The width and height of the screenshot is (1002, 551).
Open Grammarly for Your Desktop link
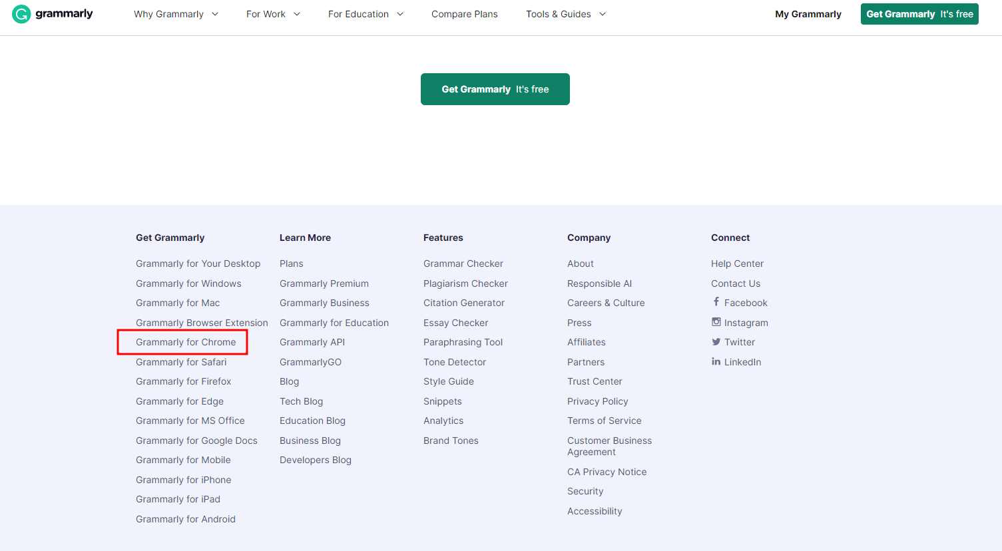(x=198, y=264)
